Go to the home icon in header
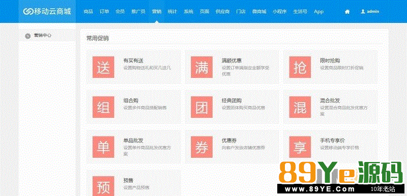The image size is (407, 196). 347,12
